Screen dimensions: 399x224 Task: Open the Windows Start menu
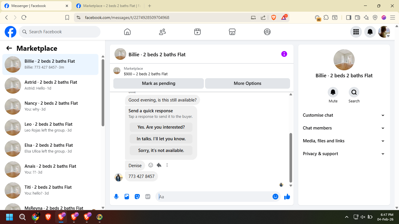pyautogui.click(x=10, y=217)
